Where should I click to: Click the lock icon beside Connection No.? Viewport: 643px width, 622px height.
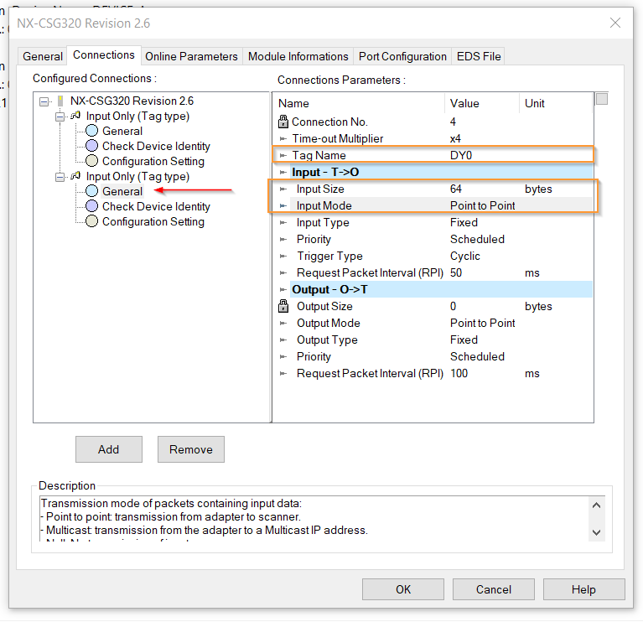[x=283, y=122]
